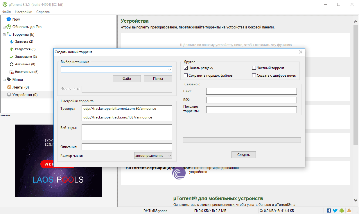The width and height of the screenshot is (359, 214).
Task: Click the Ленты feeds icon in sidebar
Action: pyautogui.click(x=9, y=87)
